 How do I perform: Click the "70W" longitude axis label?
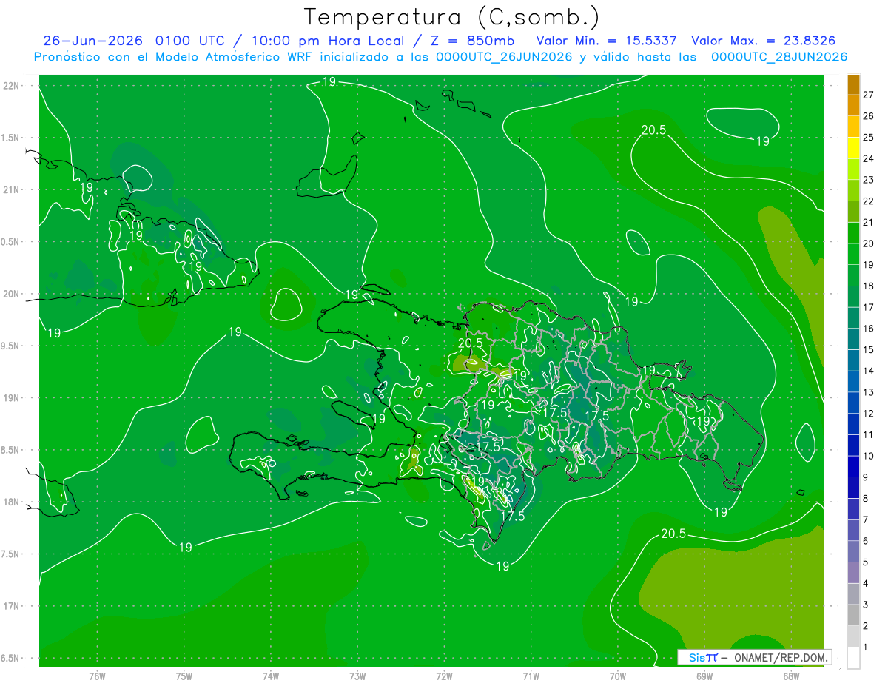click(618, 676)
